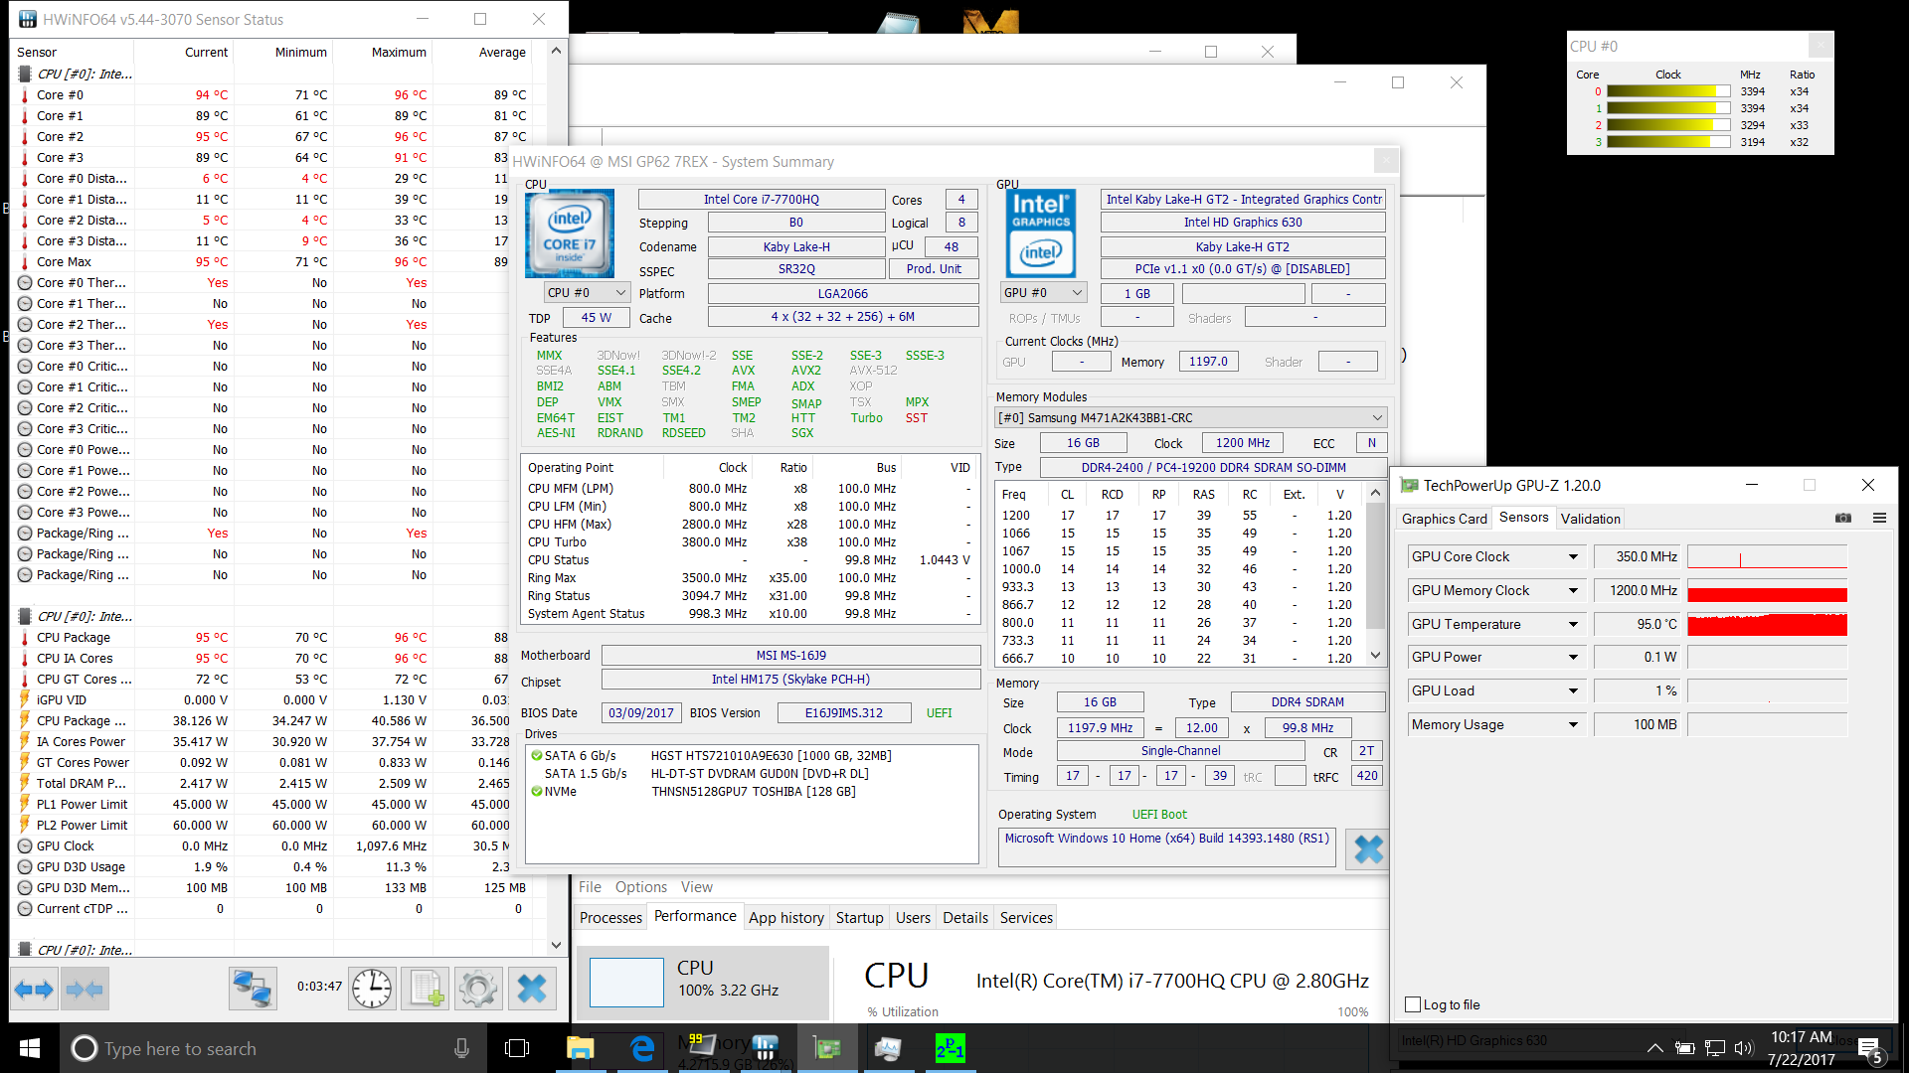
Task: Open the App history tab in Task Manager
Action: point(786,917)
